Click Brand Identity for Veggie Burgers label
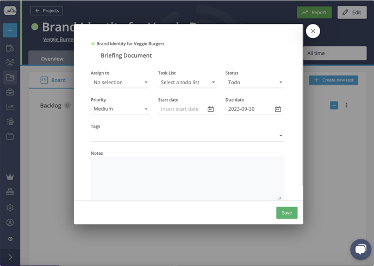 (x=130, y=43)
